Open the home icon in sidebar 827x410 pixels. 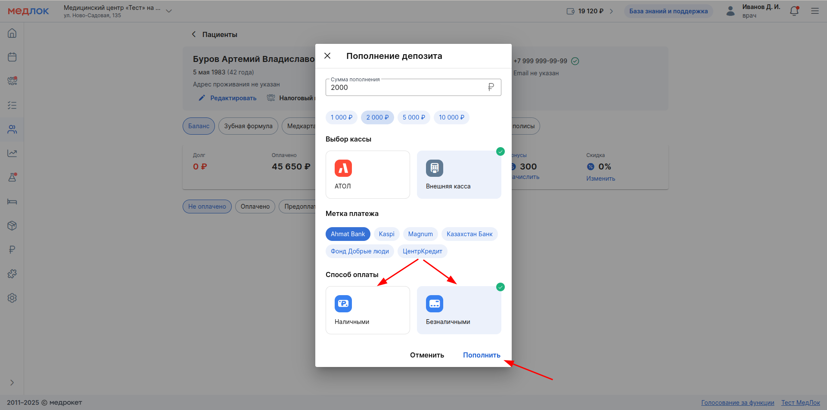coord(12,33)
